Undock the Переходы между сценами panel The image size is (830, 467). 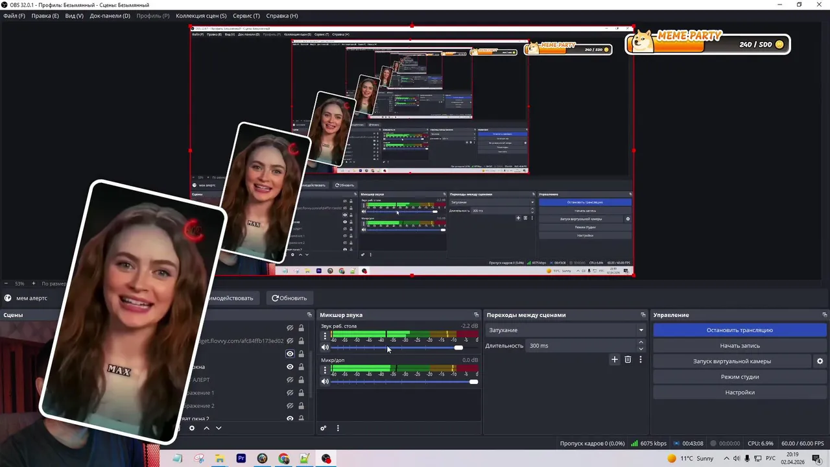pos(643,315)
